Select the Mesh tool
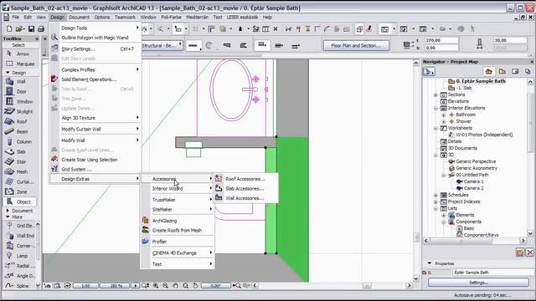 tap(18, 171)
